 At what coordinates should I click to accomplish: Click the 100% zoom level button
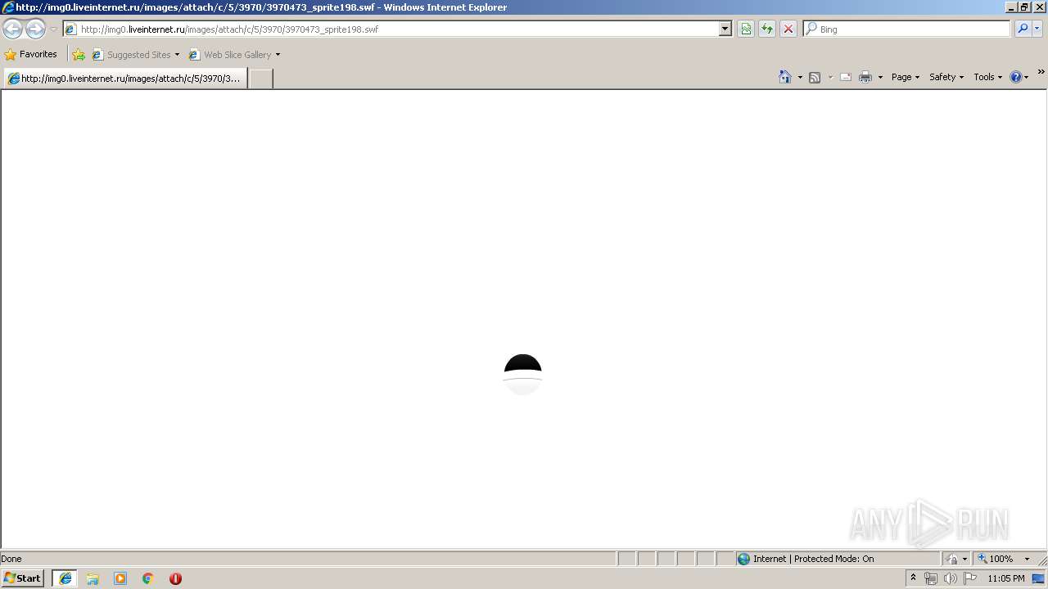click(x=996, y=559)
